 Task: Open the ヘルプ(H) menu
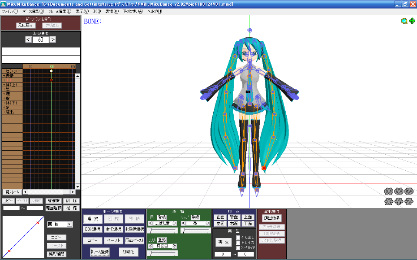[x=155, y=11]
